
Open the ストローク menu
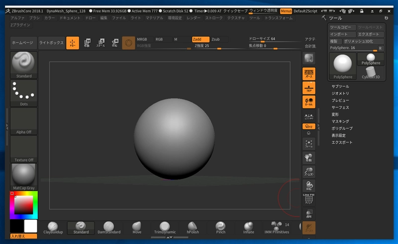(214, 18)
